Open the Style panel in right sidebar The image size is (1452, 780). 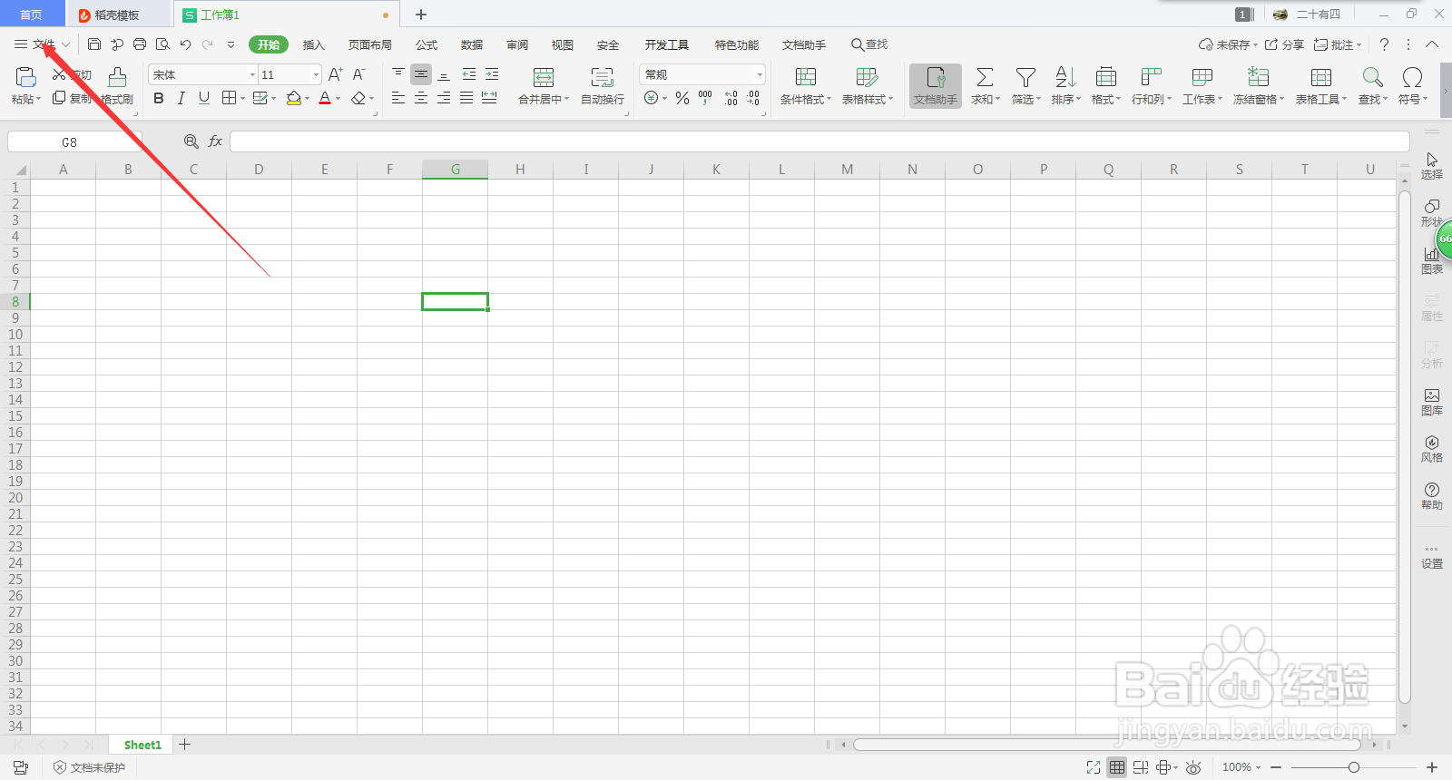(1432, 449)
